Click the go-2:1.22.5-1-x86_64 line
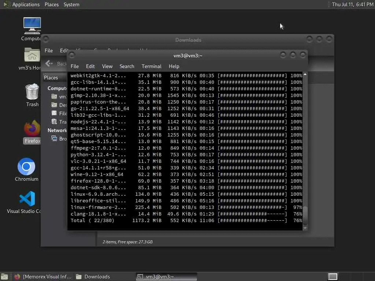 [x=186, y=108]
